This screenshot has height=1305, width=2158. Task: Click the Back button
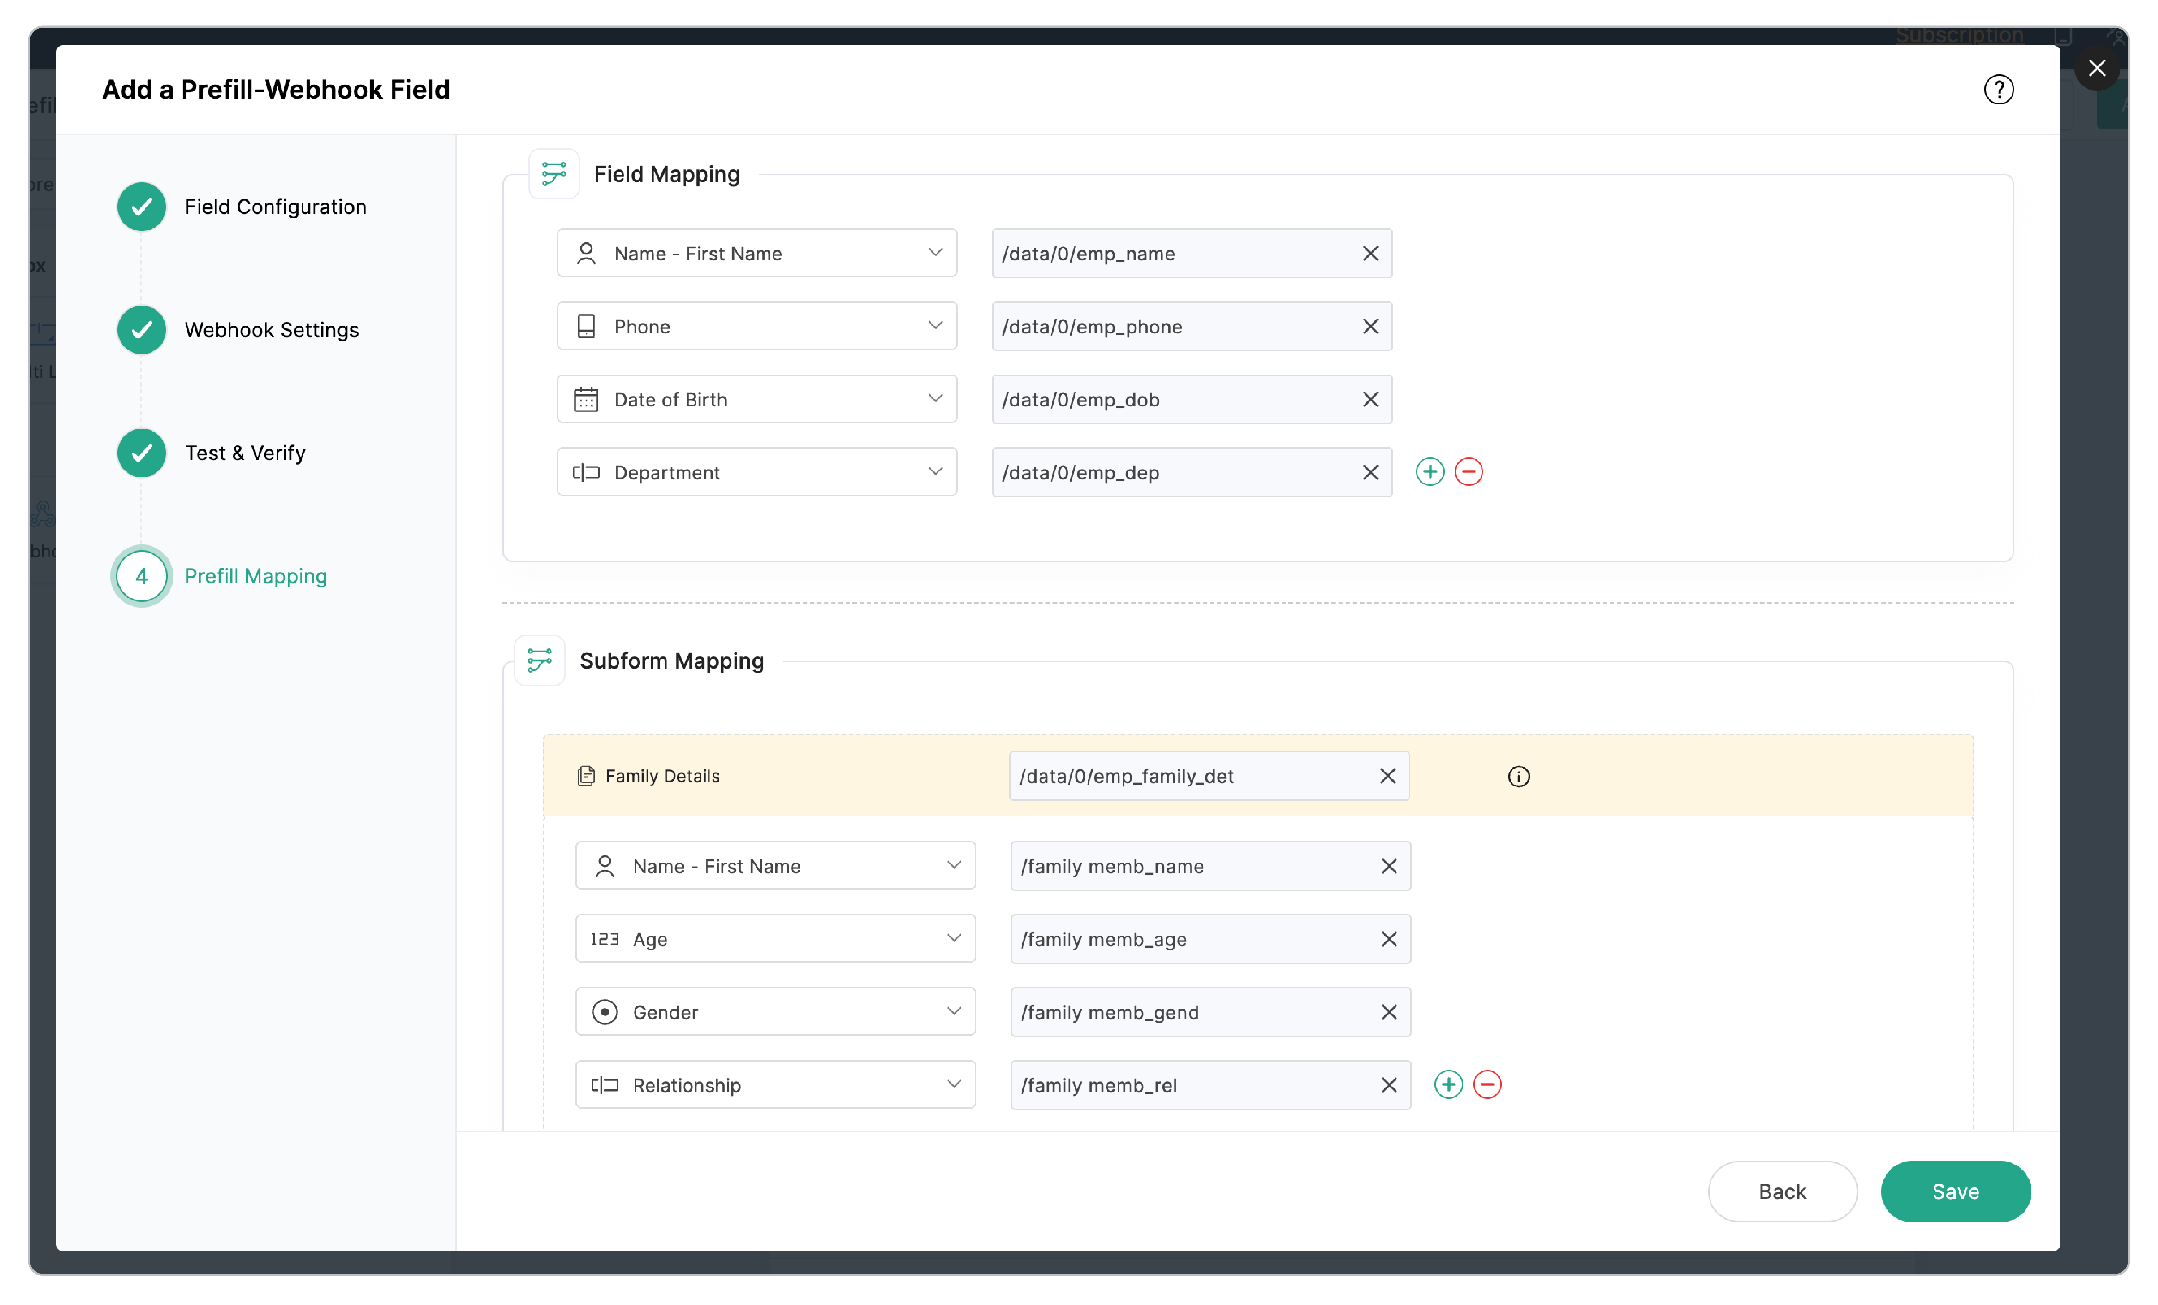click(x=1782, y=1191)
